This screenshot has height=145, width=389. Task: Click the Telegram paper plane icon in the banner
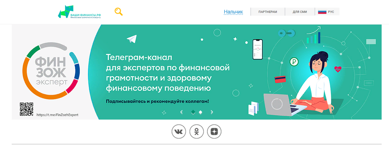point(132,39)
